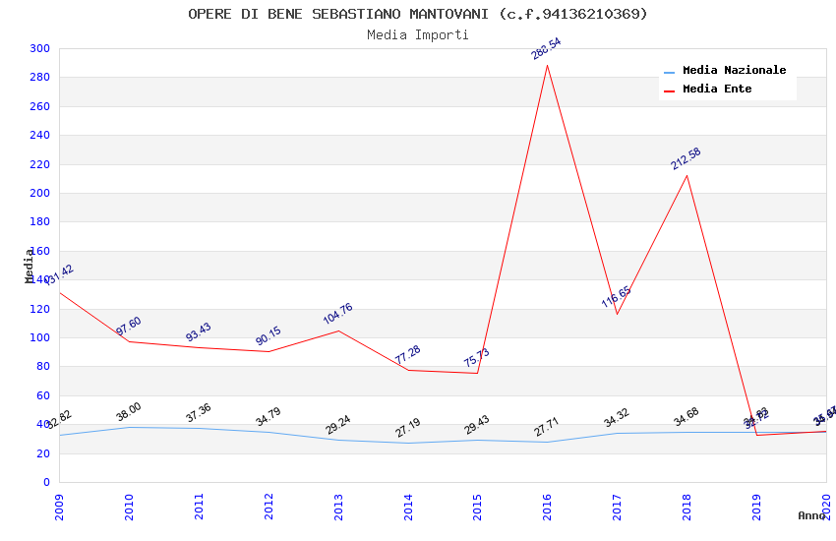
Task: Click the 2009 x-axis year label
Action: [59, 507]
